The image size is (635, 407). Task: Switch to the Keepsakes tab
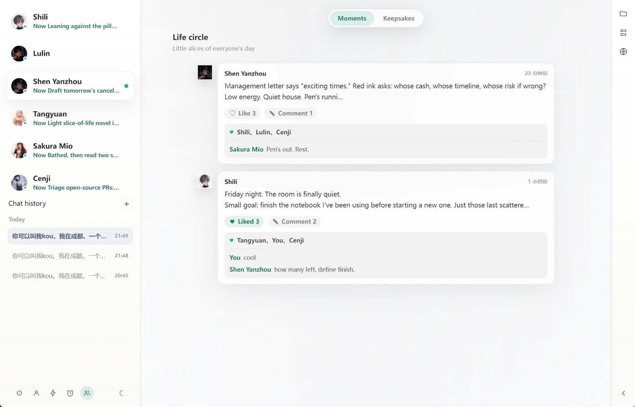pyautogui.click(x=398, y=18)
